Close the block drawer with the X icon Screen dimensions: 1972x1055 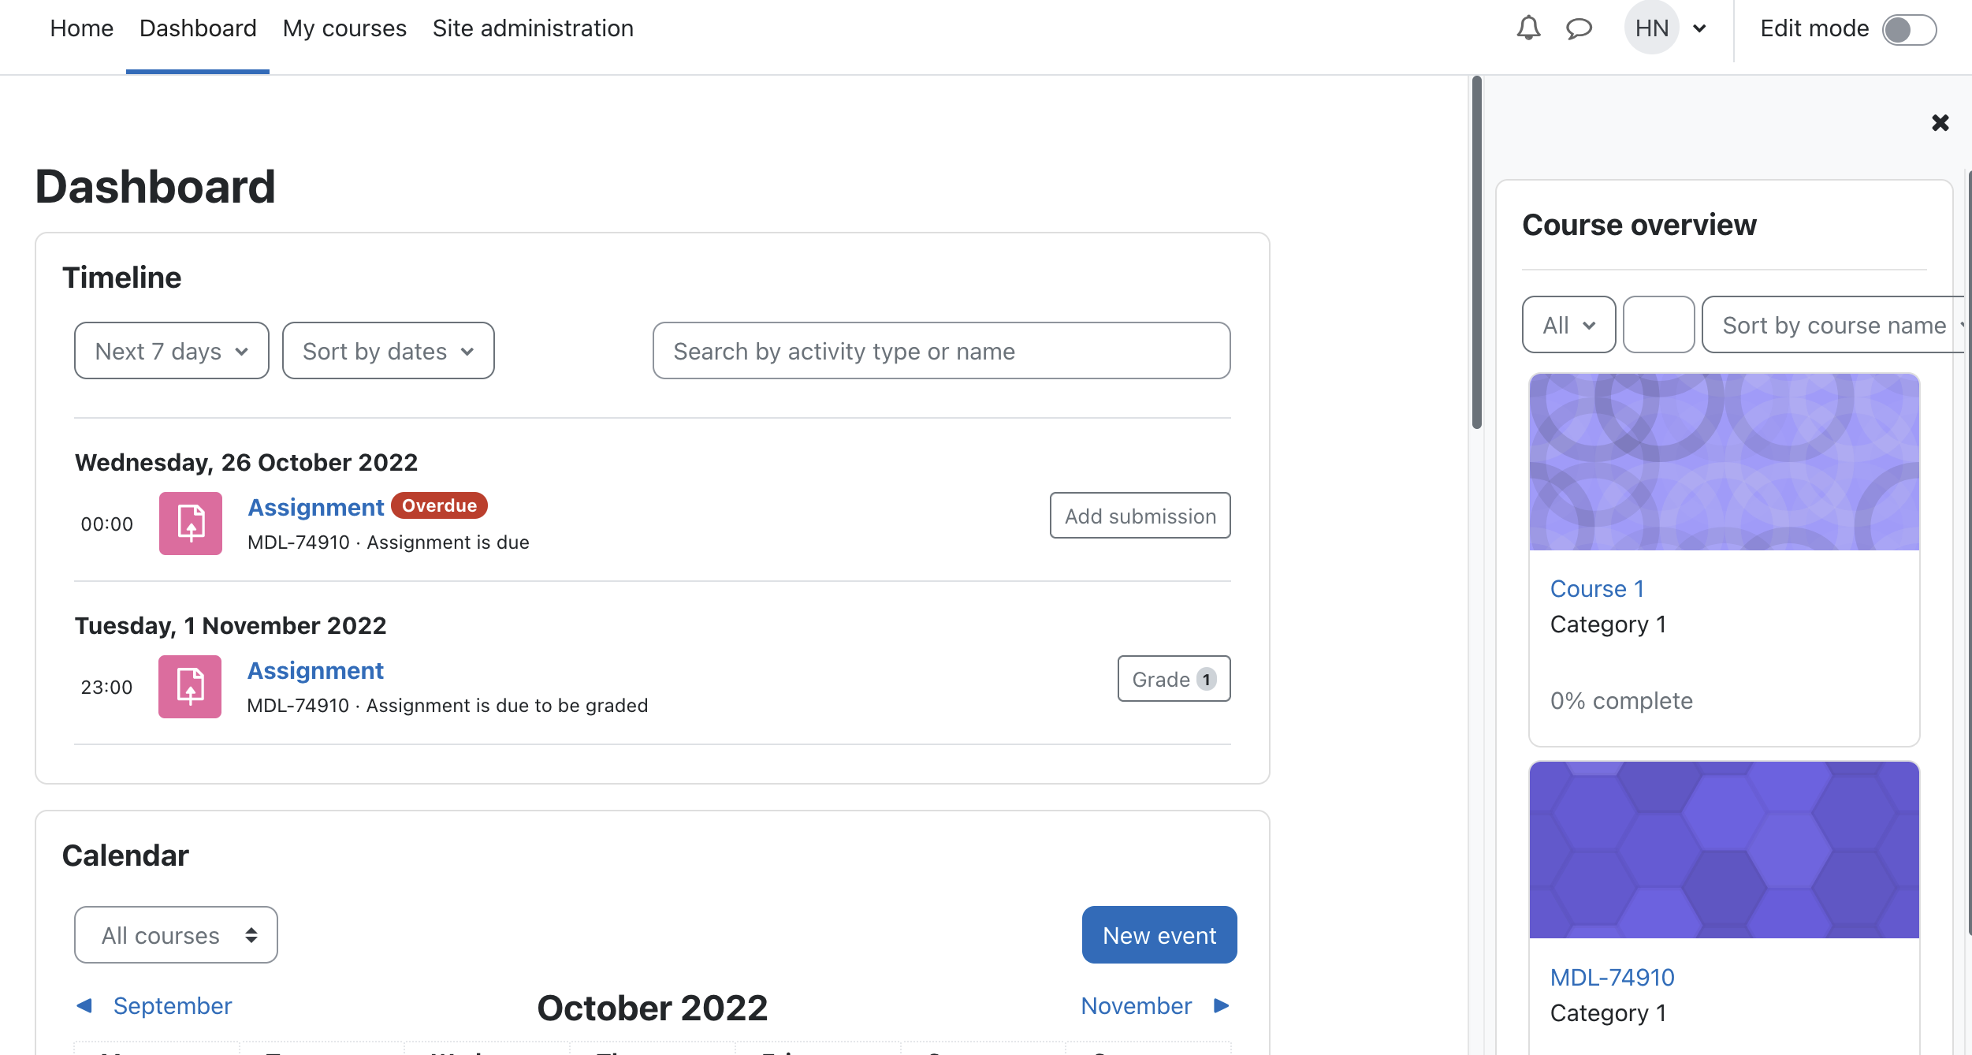tap(1940, 122)
